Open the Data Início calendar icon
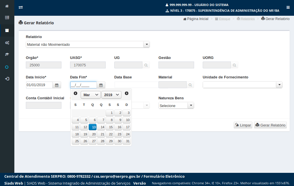294x186 pixels. pyautogui.click(x=57, y=85)
